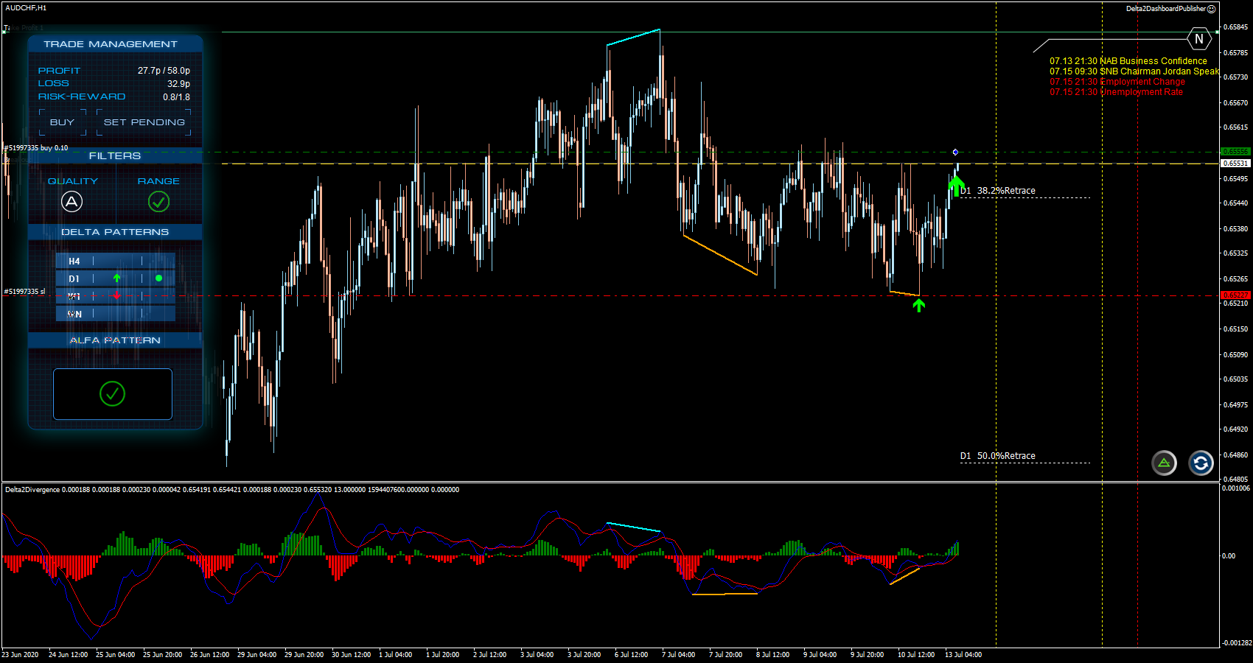
Task: Toggle the Range filter green checkmark
Action: (x=158, y=201)
